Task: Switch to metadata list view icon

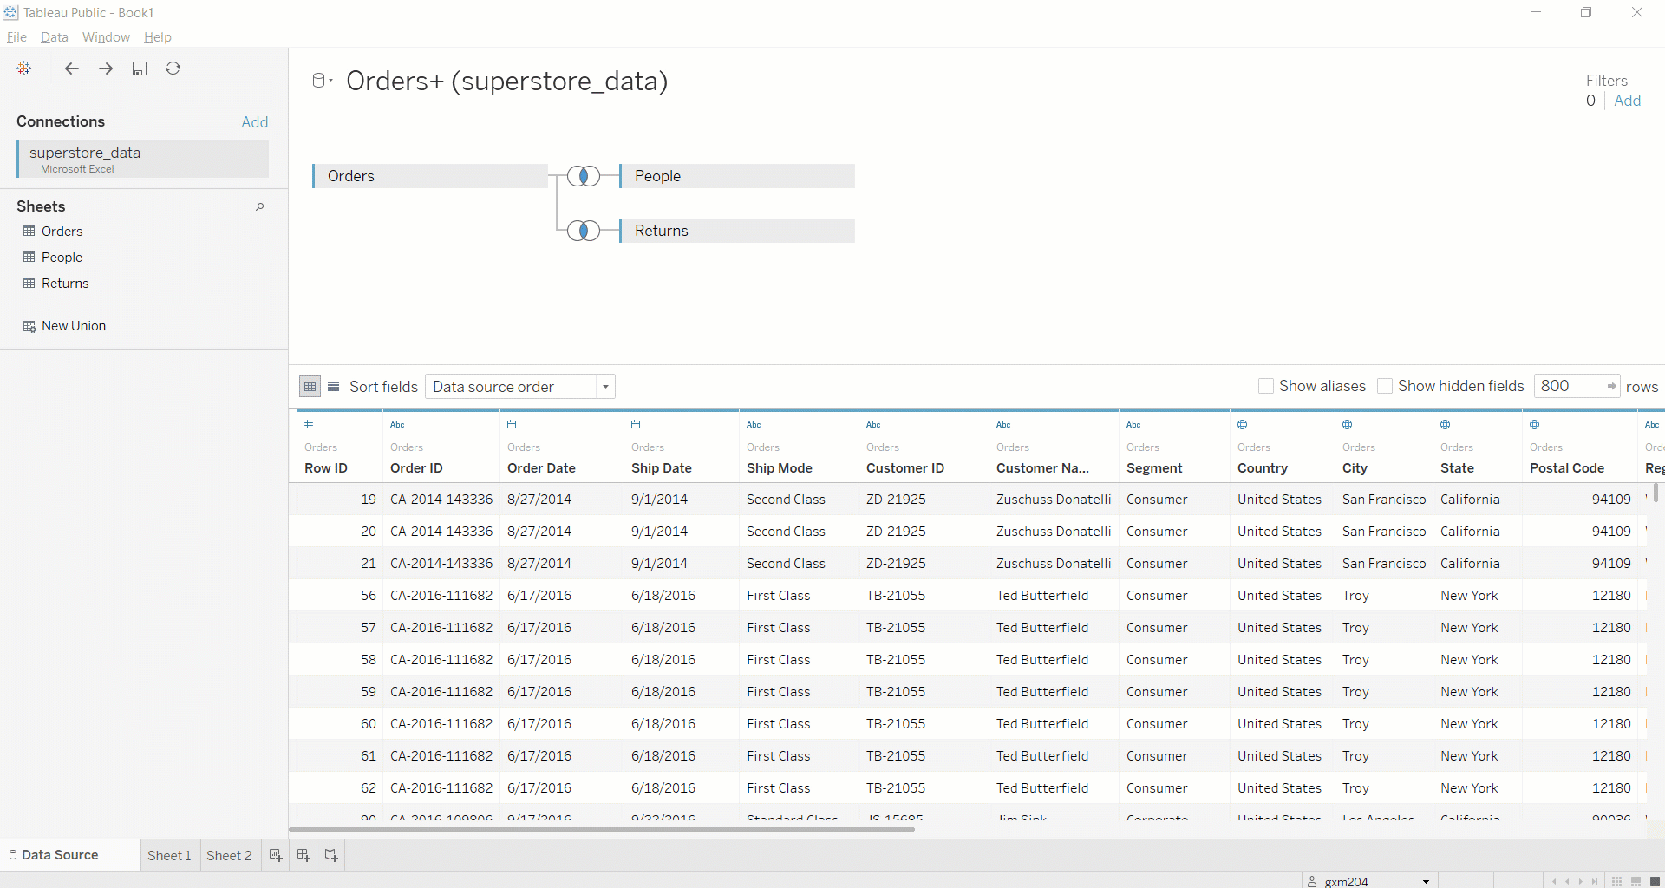Action: (334, 387)
